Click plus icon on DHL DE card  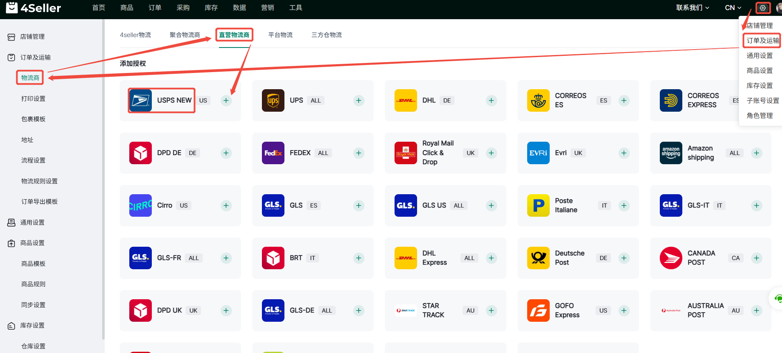click(x=491, y=100)
